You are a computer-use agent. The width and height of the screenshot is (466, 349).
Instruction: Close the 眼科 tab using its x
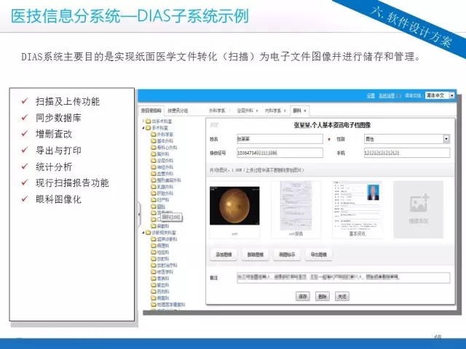(305, 110)
